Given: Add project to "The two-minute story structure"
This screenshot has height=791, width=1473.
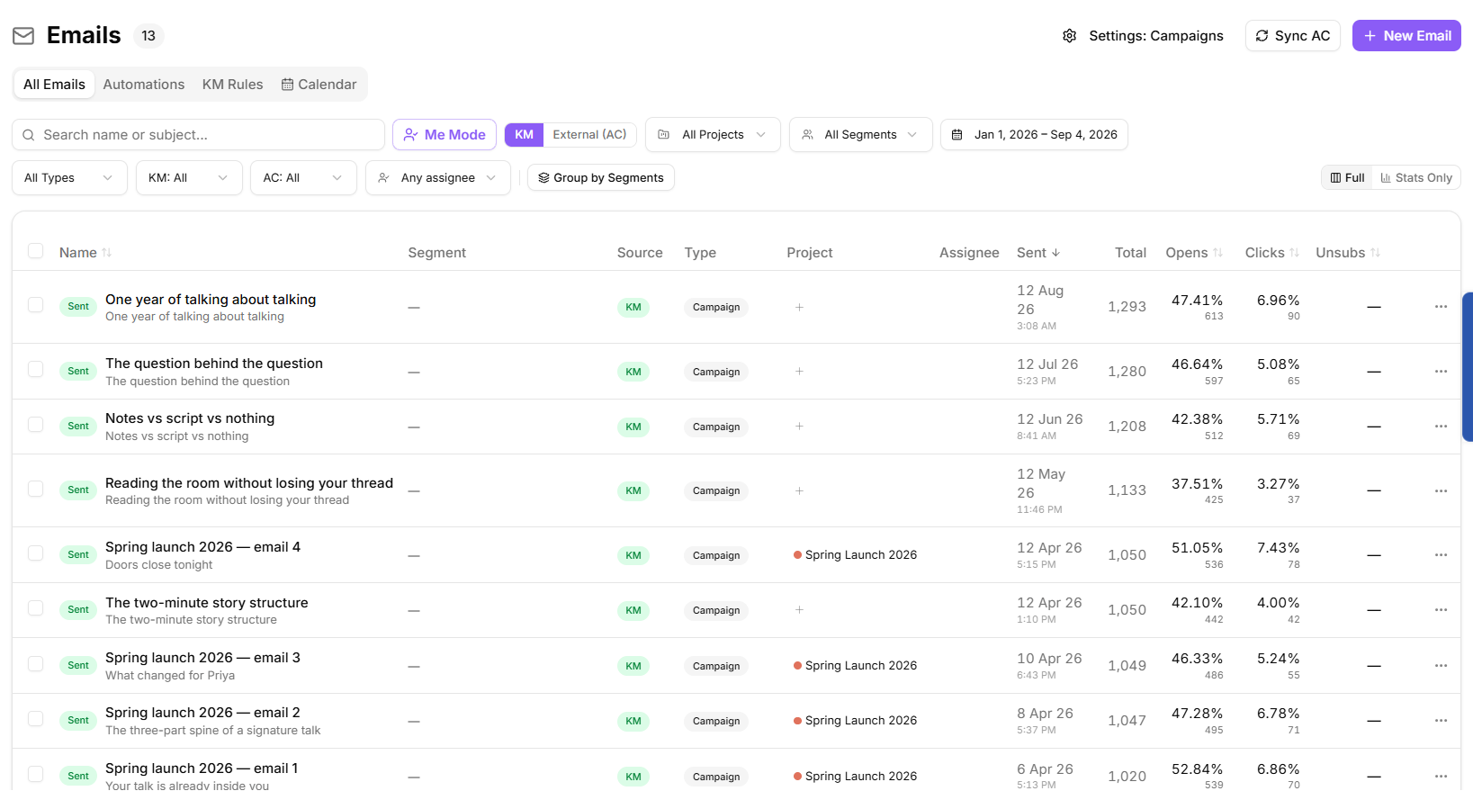Looking at the screenshot, I should pyautogui.click(x=799, y=610).
